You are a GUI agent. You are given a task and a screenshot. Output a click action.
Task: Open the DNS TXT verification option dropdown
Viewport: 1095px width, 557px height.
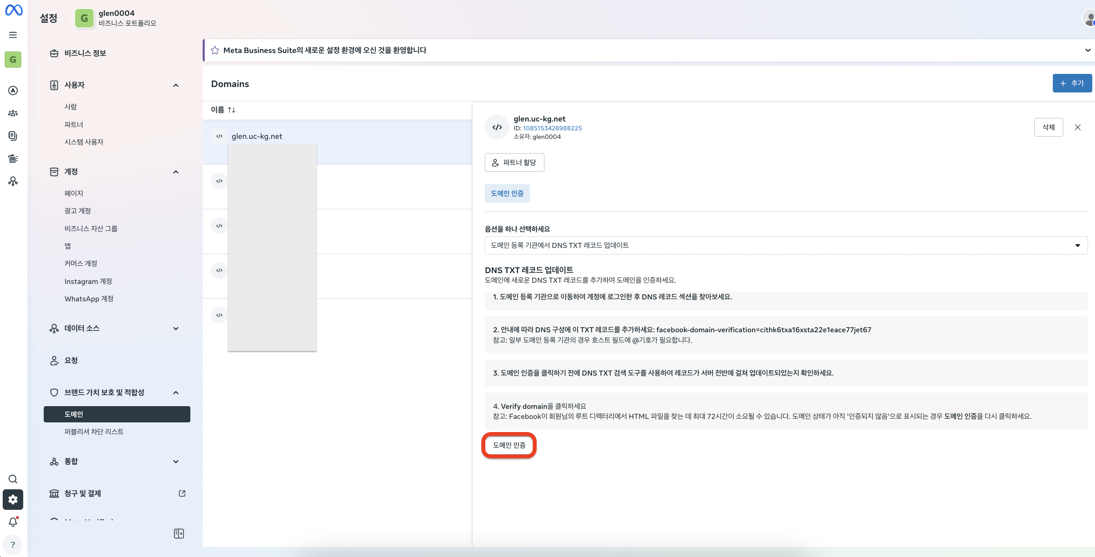click(785, 245)
